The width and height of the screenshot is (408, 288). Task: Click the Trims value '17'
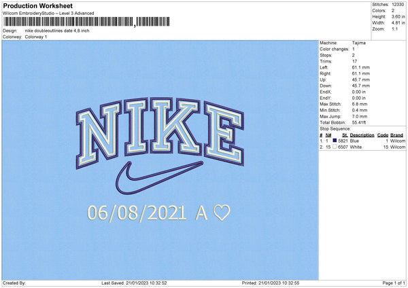pyautogui.click(x=354, y=61)
